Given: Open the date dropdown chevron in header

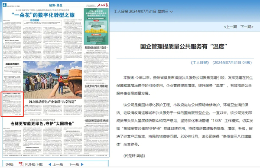Looking at the screenshot, I should (171, 12).
